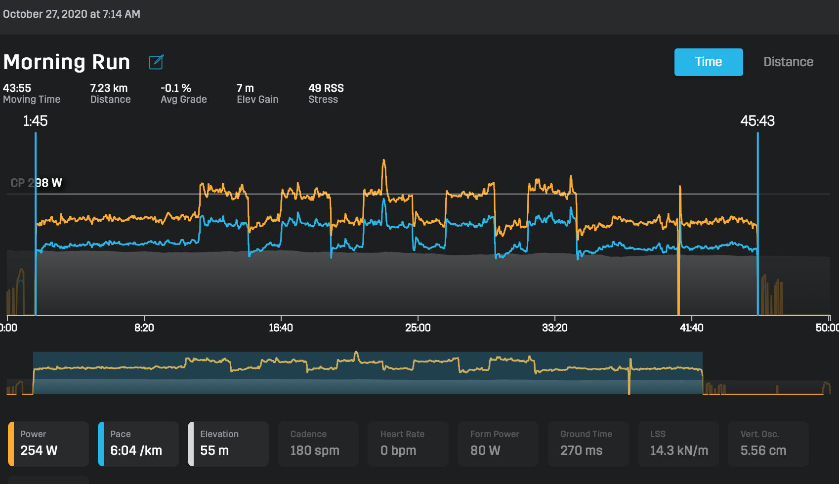This screenshot has height=484, width=839.
Task: Switch chart to Time view
Action: pyautogui.click(x=708, y=62)
